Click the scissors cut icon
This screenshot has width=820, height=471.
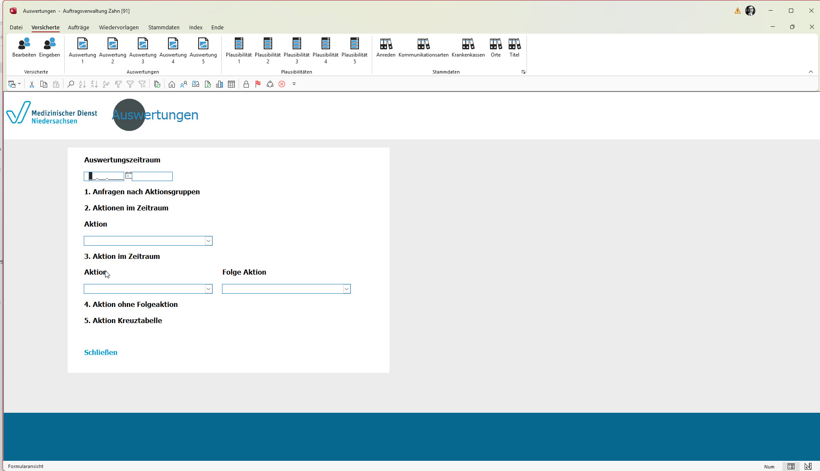[31, 84]
